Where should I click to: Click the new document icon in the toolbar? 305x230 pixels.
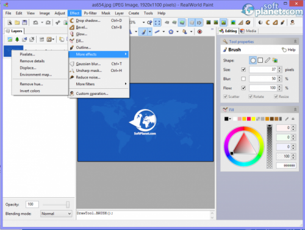click(10, 23)
